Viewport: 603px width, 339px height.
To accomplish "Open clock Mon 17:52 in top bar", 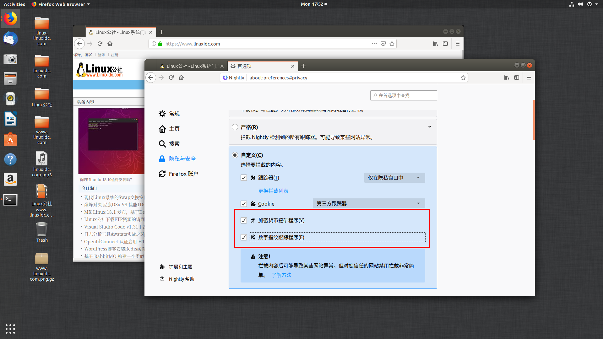I will tap(314, 4).
